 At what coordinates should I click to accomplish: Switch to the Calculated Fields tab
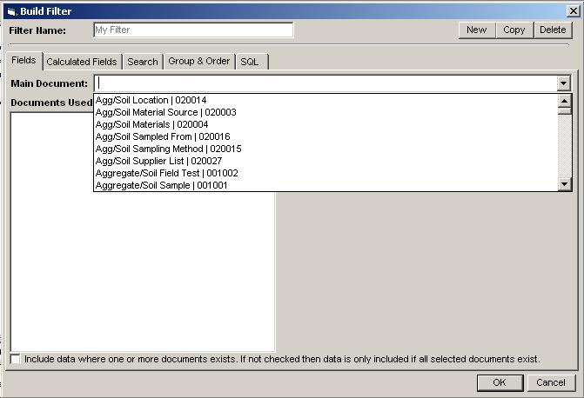pos(81,62)
